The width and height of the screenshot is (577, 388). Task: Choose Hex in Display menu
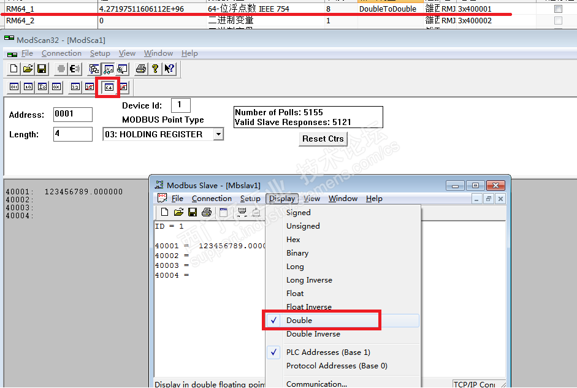(342, 240)
